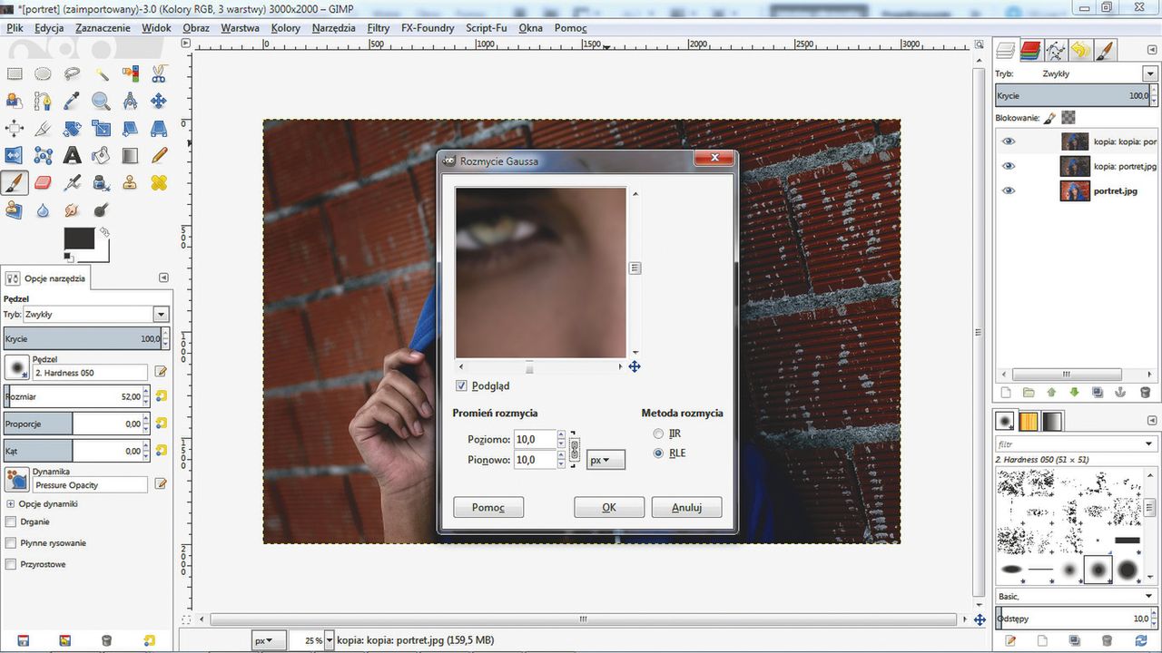Delete layer with trash icon in Layers panel

pyautogui.click(x=1145, y=393)
